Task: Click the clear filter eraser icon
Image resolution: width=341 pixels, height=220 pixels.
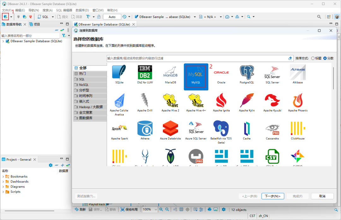Action: point(290,58)
